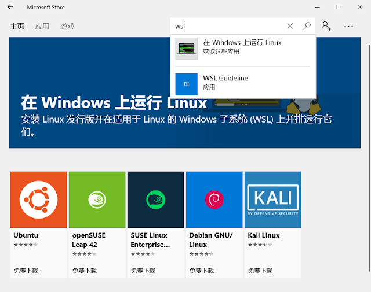The height and width of the screenshot is (292, 371).
Task: Open the SUSE Linux Enterprise tile logo
Action: [x=156, y=199]
